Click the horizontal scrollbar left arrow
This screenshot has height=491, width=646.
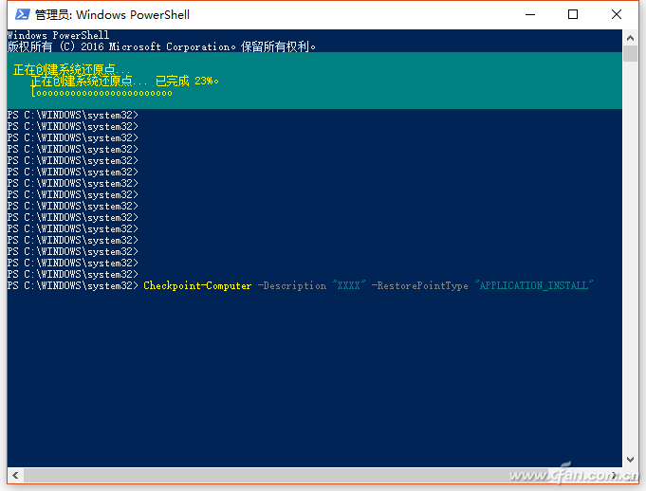15,476
